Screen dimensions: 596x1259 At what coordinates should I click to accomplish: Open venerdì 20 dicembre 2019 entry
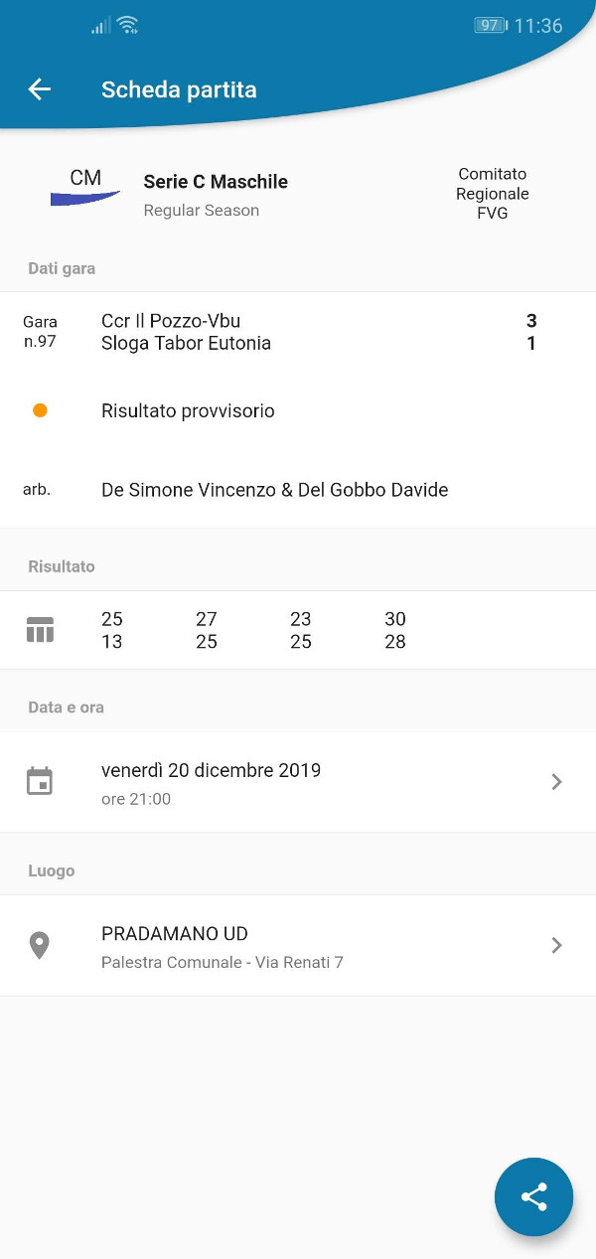pyautogui.click(x=298, y=782)
